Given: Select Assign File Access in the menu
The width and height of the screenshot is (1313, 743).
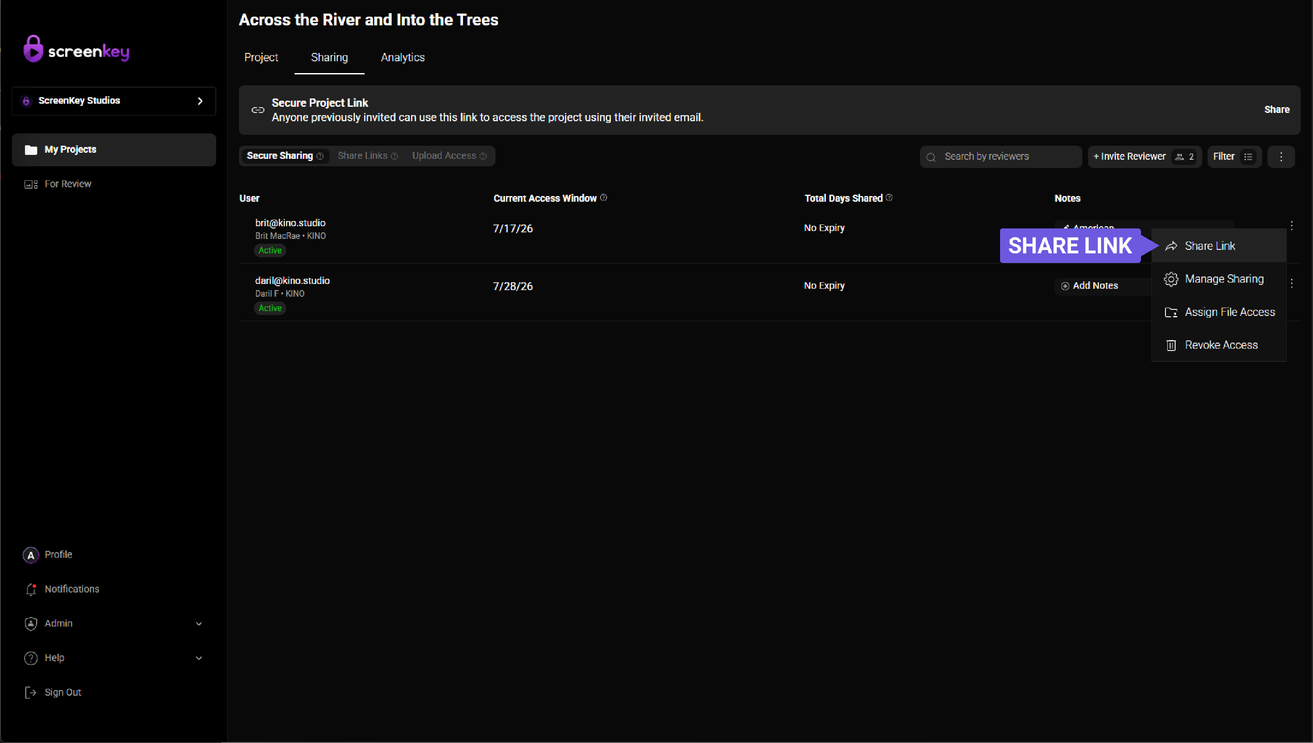Looking at the screenshot, I should [1218, 312].
